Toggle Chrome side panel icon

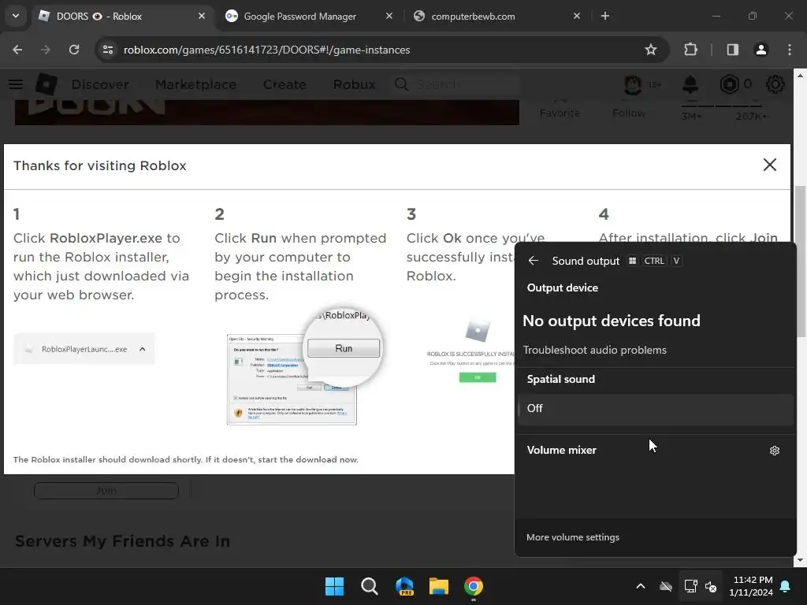click(732, 50)
